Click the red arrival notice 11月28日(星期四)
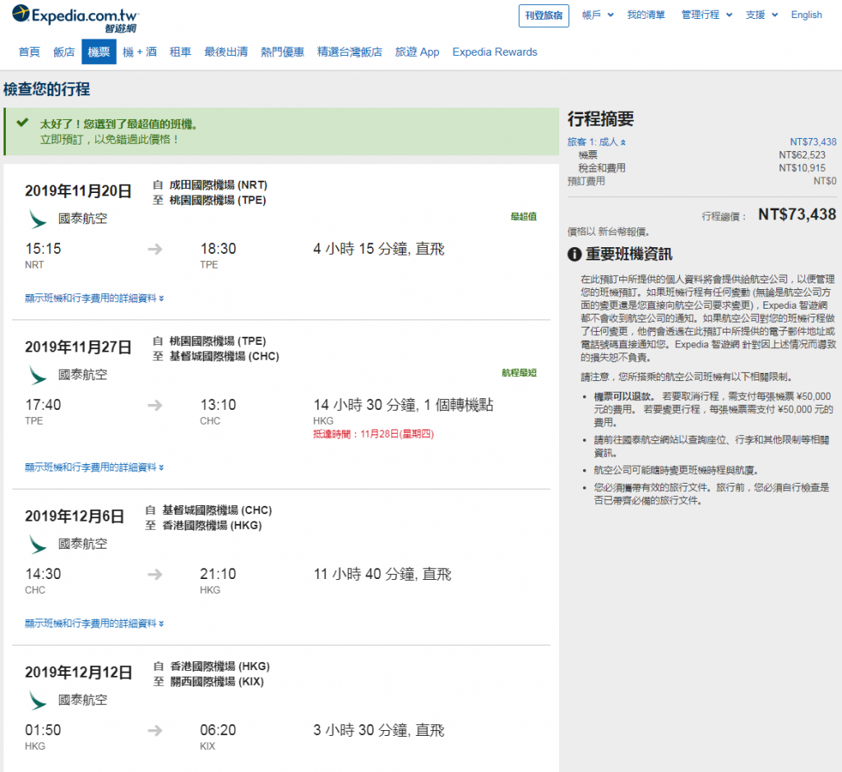The width and height of the screenshot is (842, 772). (373, 434)
